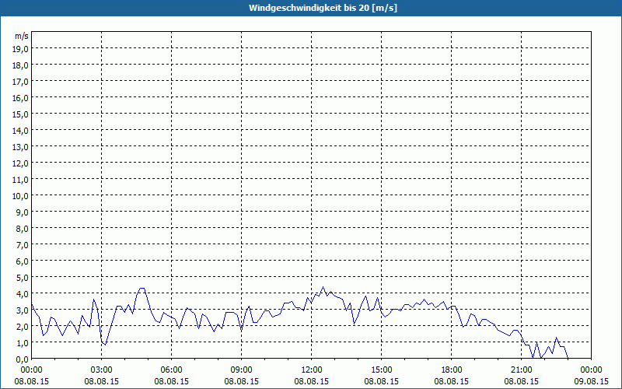The height and width of the screenshot is (389, 622).
Task: Click the 21:00 time axis label
Action: click(x=521, y=370)
